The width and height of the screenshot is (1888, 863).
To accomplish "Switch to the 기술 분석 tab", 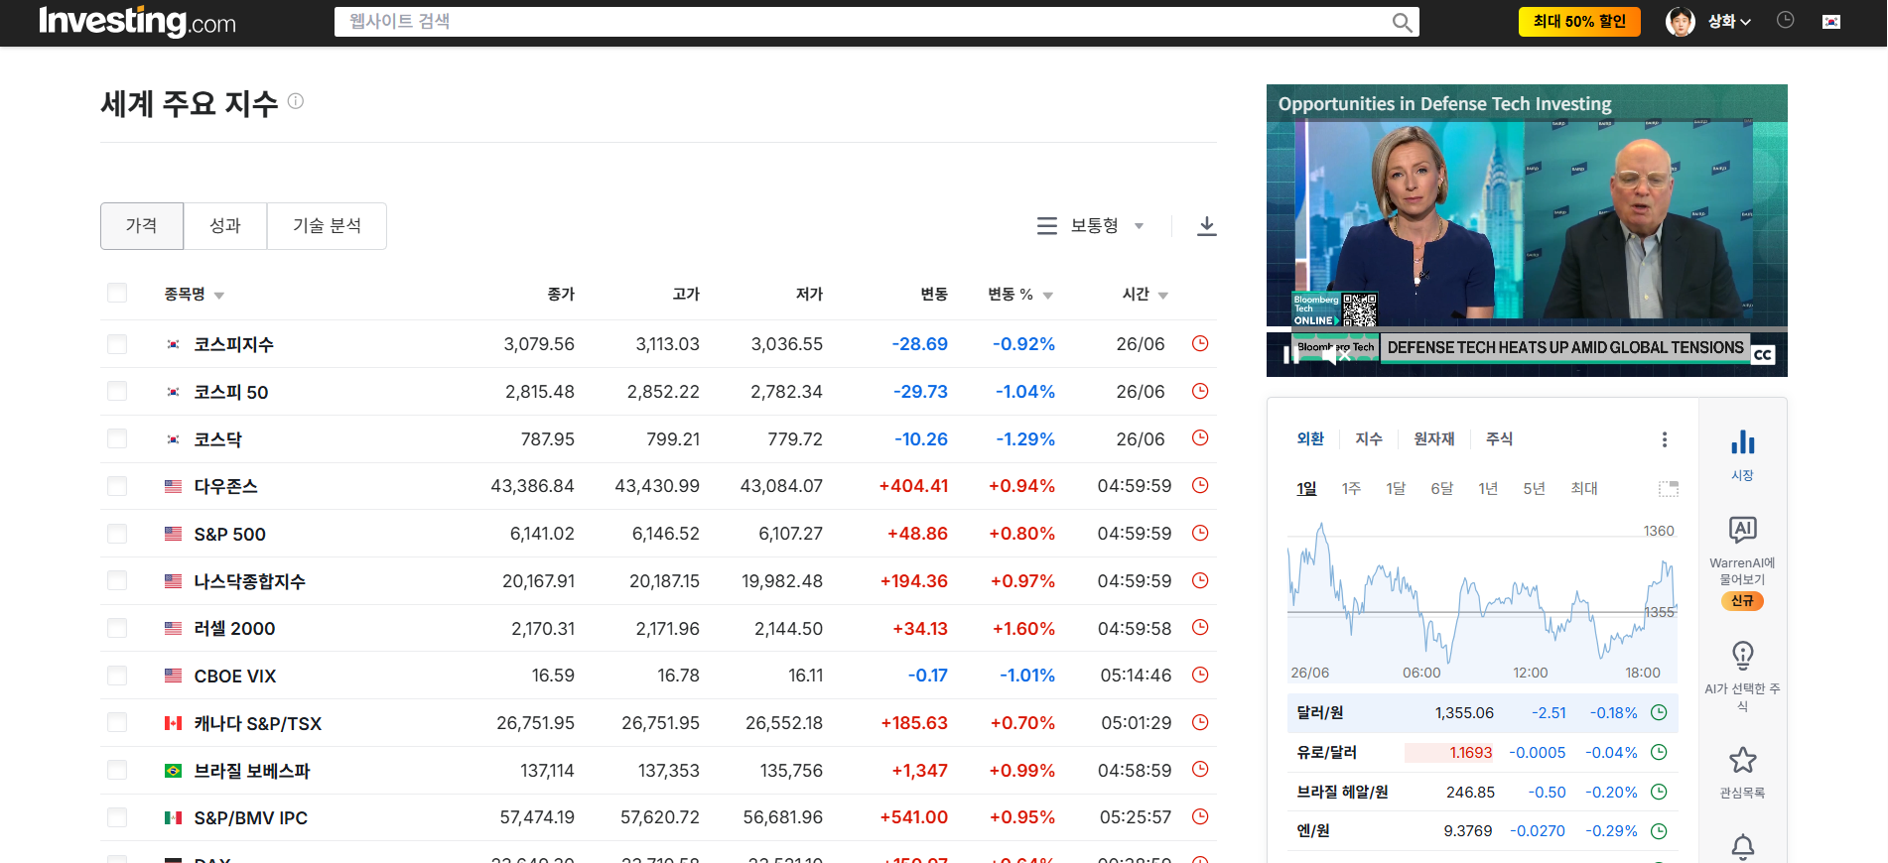I will coord(327,226).
